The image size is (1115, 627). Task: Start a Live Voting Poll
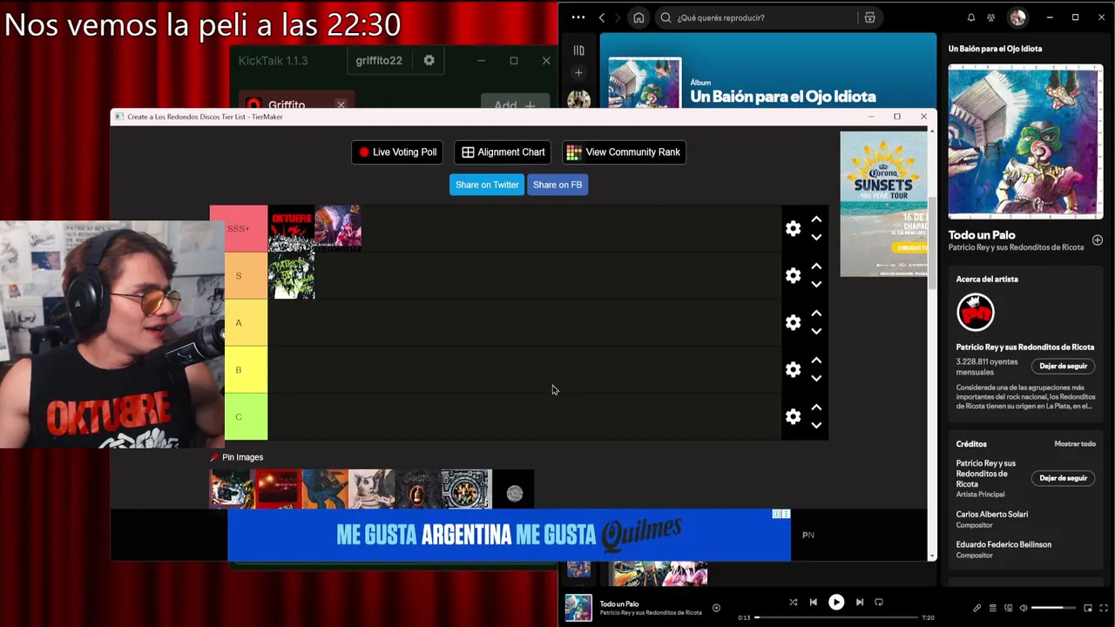point(397,152)
